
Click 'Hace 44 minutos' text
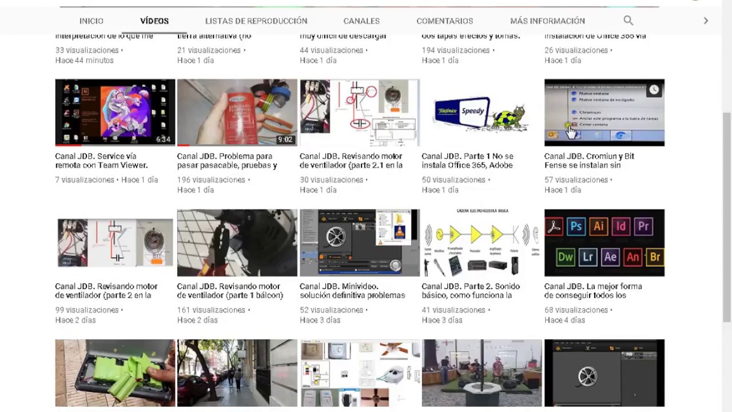pos(85,60)
